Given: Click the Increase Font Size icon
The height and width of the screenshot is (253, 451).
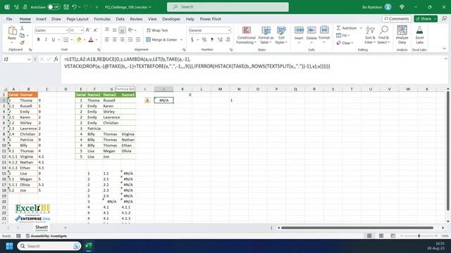Looking at the screenshot, I should click(x=88, y=30).
